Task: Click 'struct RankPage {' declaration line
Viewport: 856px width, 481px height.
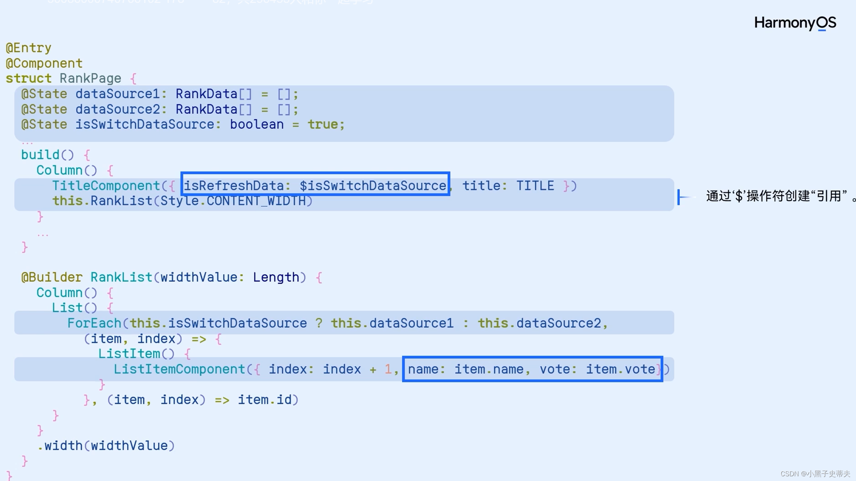Action: [71, 78]
